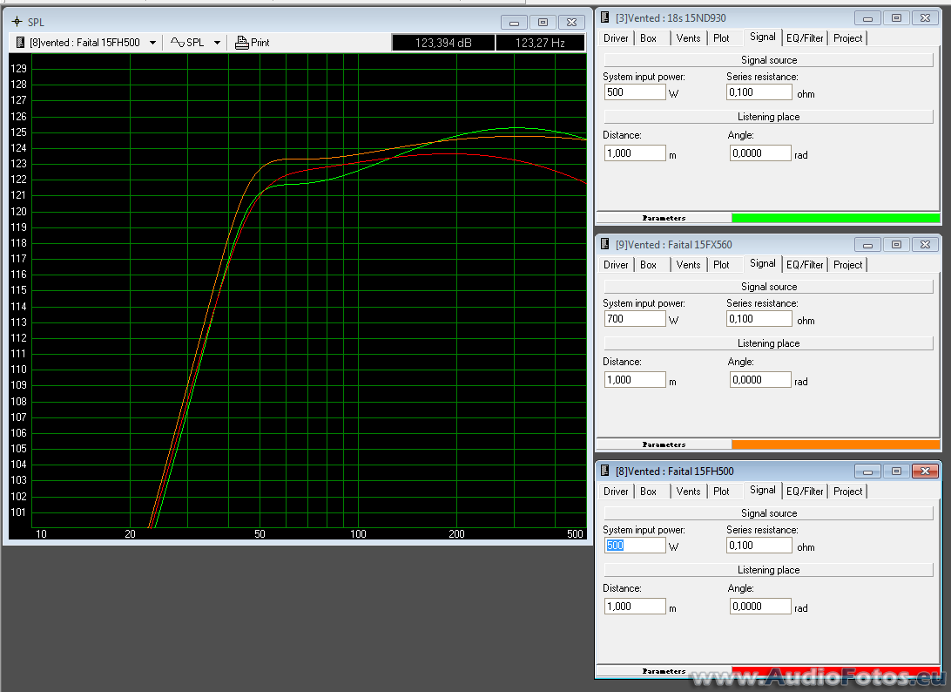Open Driver tab in Faital 15FH500 window

coord(616,491)
